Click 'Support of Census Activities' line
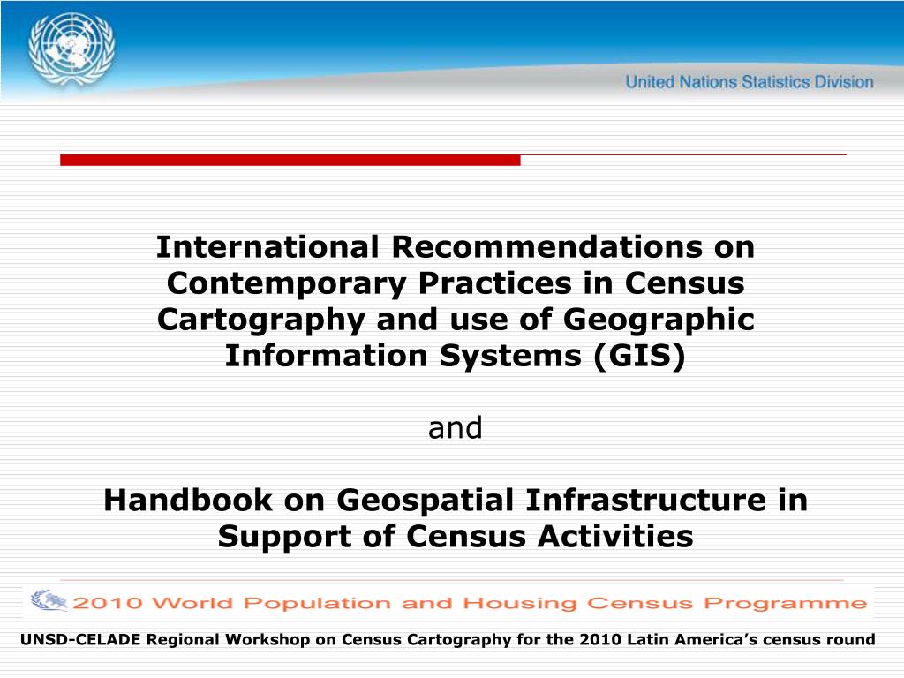This screenshot has height=678, width=904. (x=456, y=537)
